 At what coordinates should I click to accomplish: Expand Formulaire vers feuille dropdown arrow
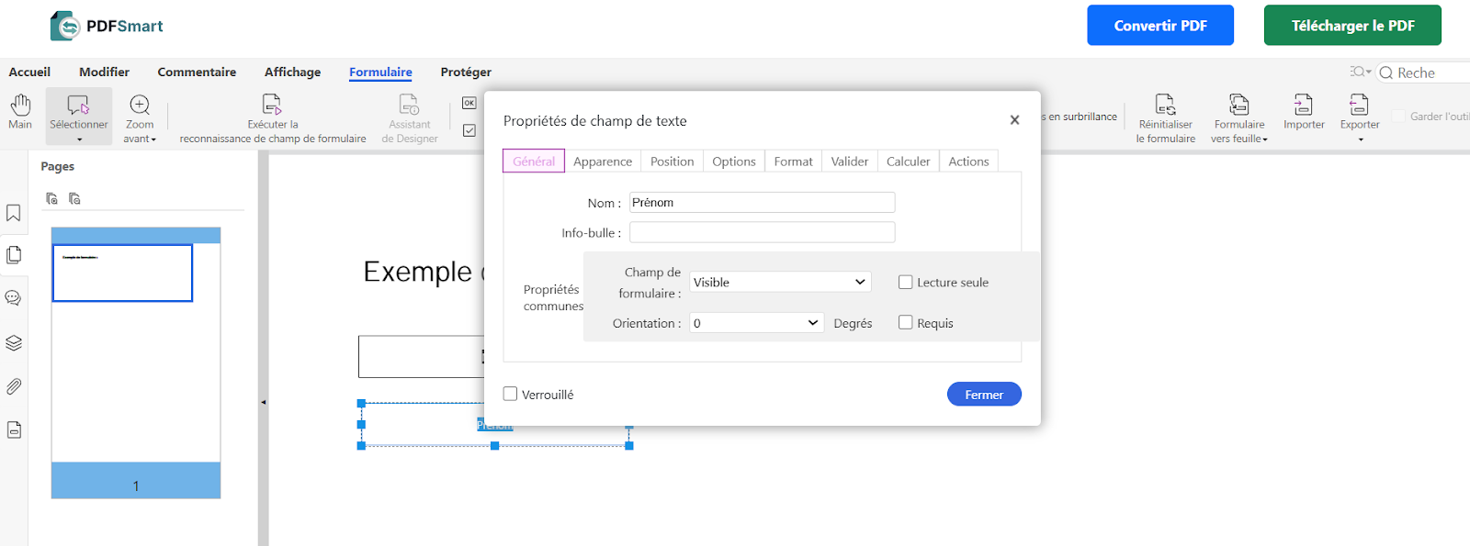click(1265, 139)
